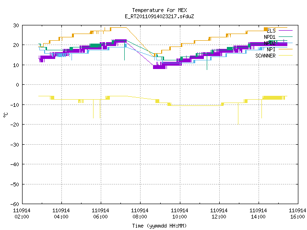307x230 pixels.
Task: Click the purple ELS legend line sample
Action: click(285, 31)
